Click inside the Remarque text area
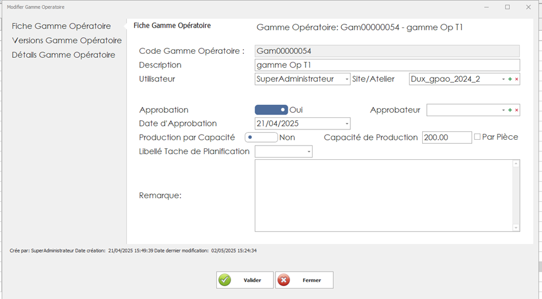This screenshot has width=542, height=299. point(383,195)
